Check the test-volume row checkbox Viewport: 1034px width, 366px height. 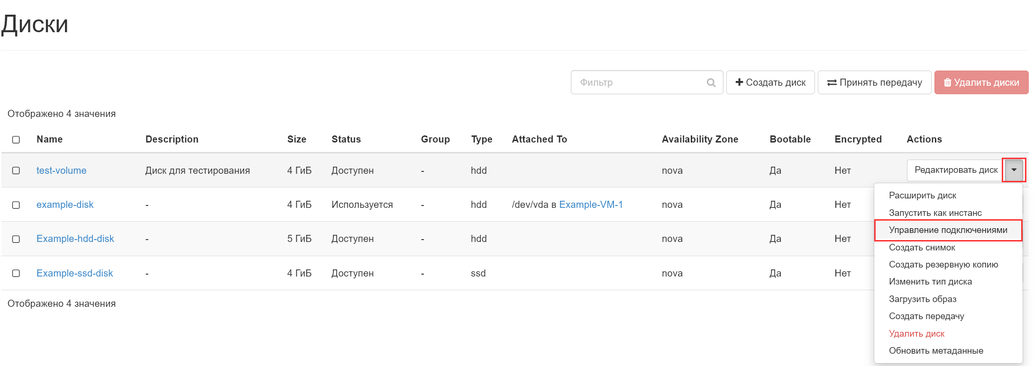coord(16,170)
